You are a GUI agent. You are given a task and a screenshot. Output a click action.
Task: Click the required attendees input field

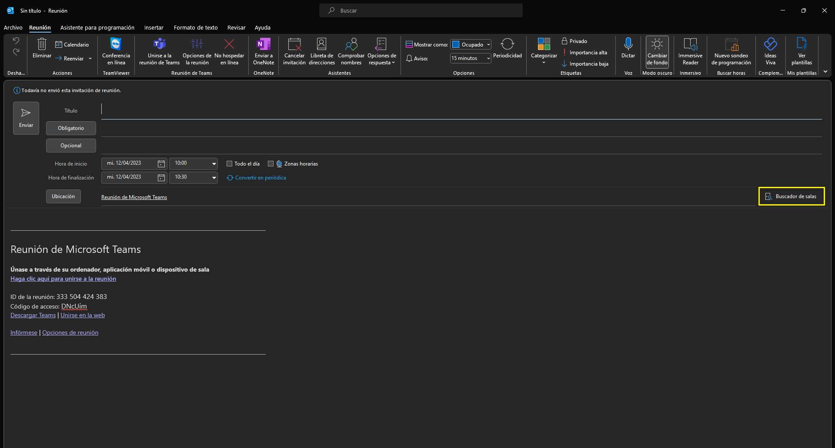click(x=461, y=128)
